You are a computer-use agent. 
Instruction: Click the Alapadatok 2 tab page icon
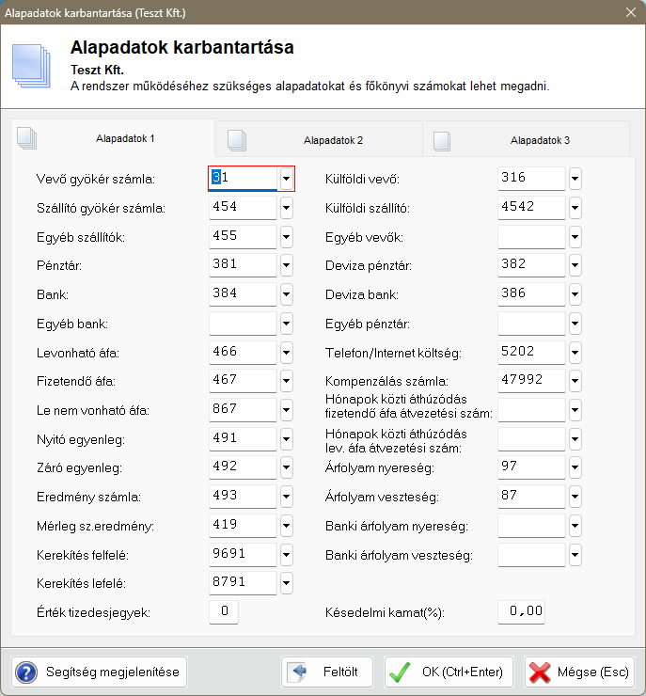pos(236,140)
